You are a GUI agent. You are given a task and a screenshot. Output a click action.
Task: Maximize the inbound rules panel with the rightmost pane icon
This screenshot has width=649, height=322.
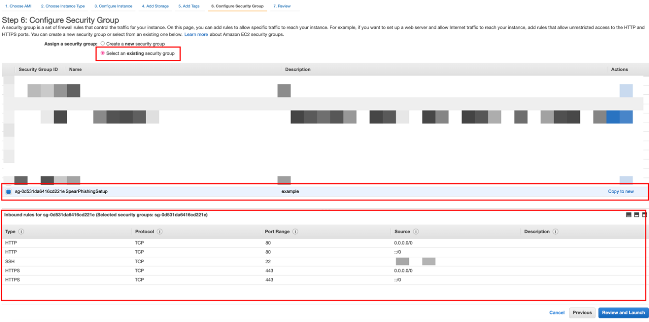point(644,215)
